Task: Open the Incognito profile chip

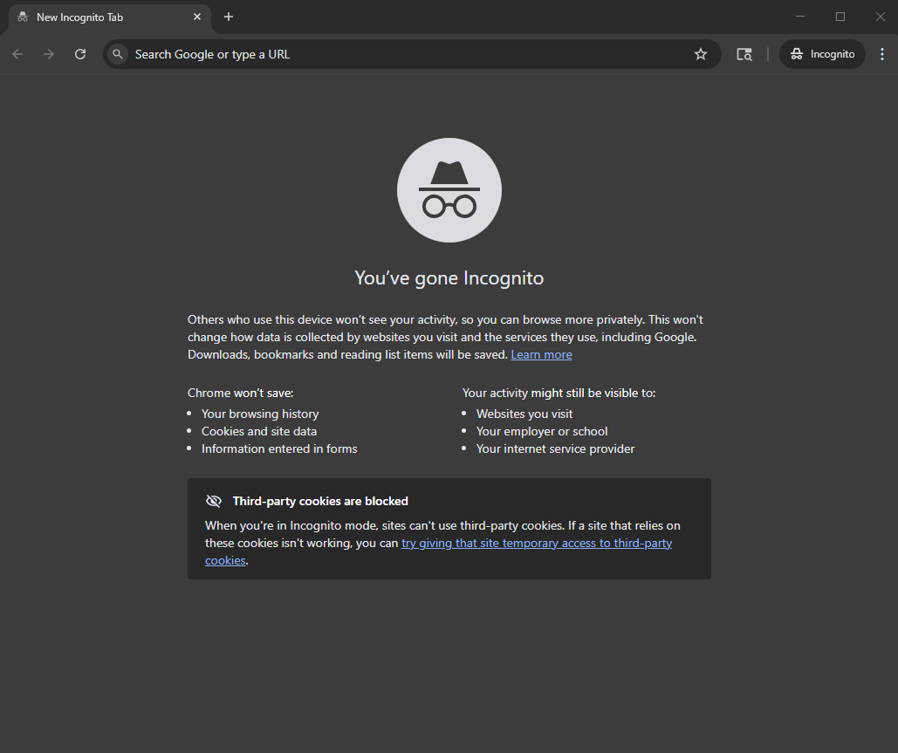Action: pyautogui.click(x=822, y=54)
